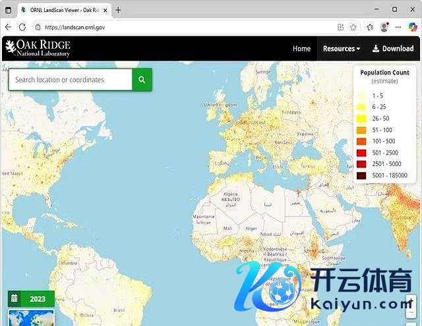Open a new browser tab
Viewport: 422px width, 326px height.
click(119, 10)
